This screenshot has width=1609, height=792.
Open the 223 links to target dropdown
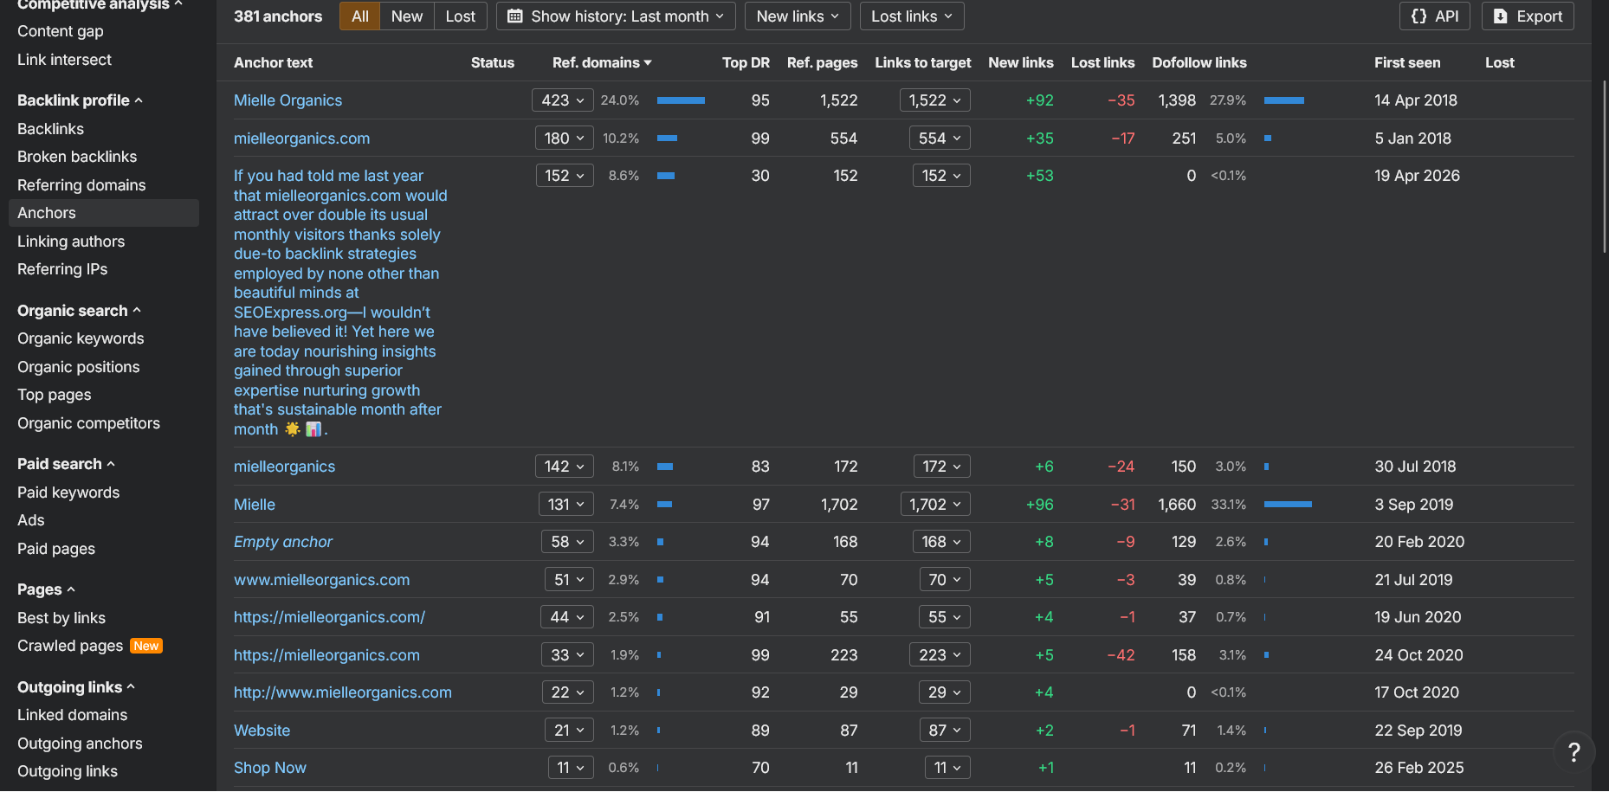pyautogui.click(x=940, y=655)
